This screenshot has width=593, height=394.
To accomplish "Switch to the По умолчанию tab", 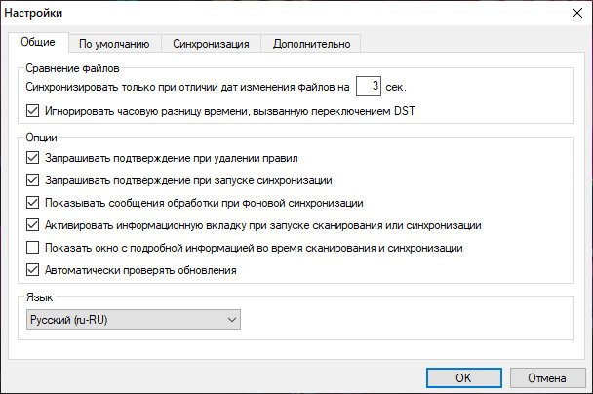I will [x=114, y=43].
